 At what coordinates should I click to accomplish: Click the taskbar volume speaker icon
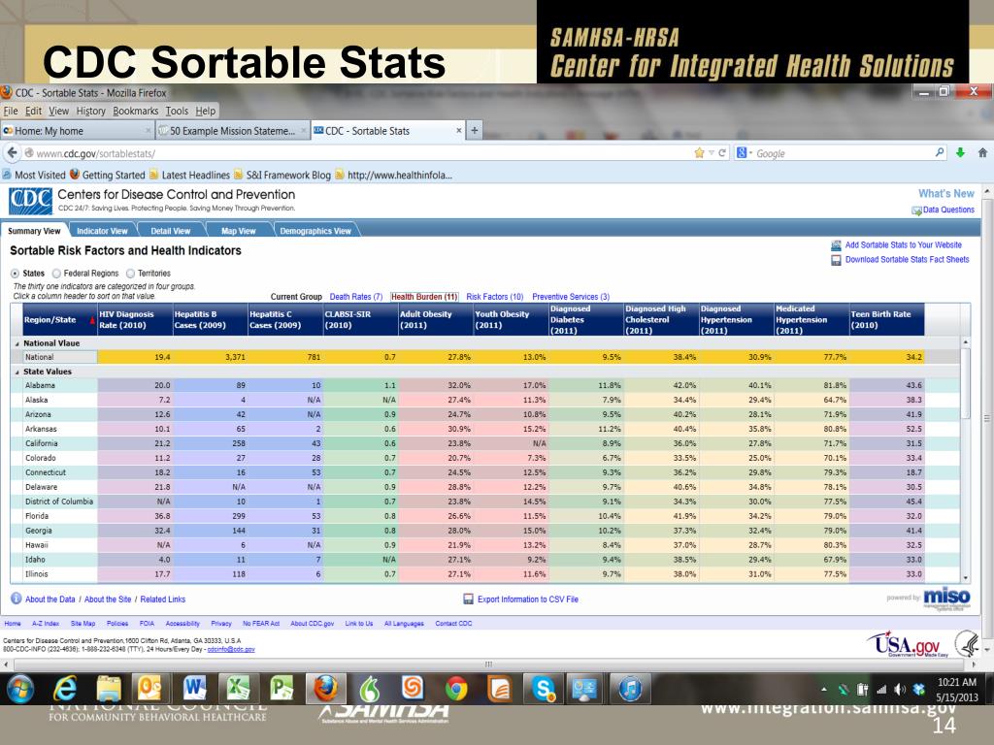coord(899,690)
